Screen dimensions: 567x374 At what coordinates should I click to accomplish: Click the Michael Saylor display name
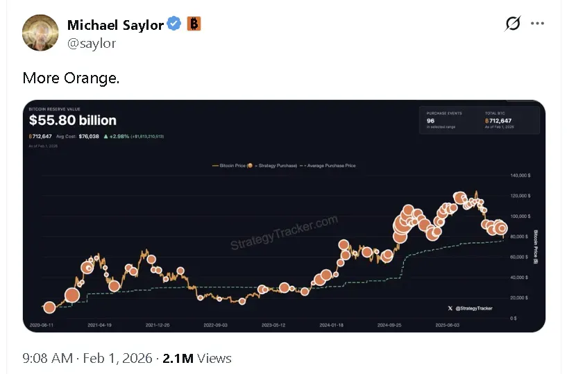pos(115,25)
